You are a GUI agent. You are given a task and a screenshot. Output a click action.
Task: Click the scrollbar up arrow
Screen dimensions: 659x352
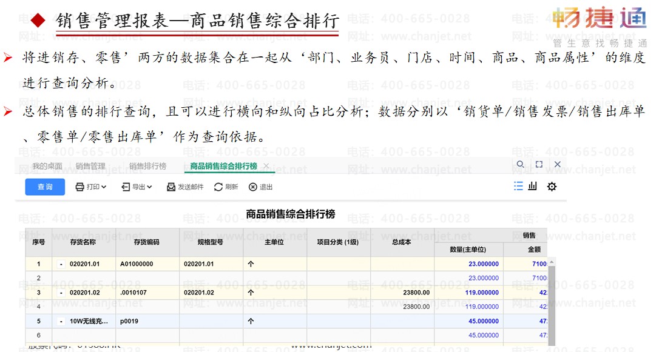coord(552,261)
